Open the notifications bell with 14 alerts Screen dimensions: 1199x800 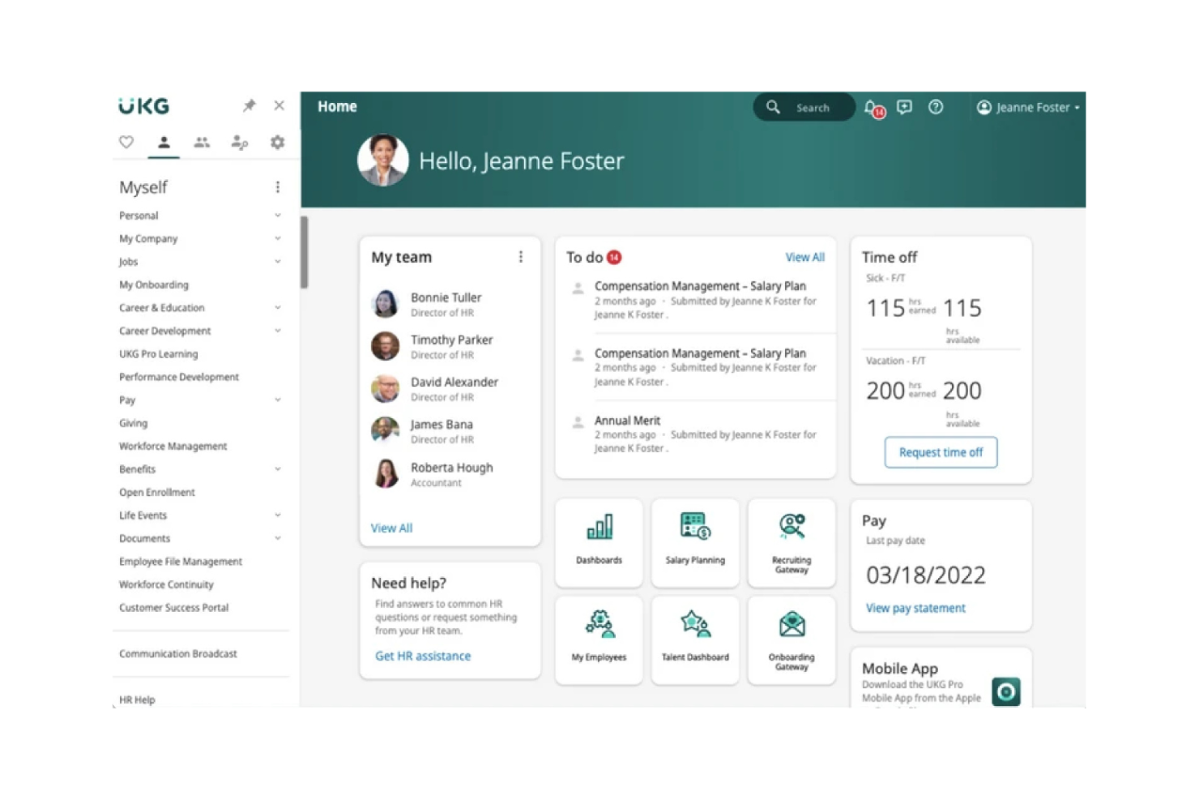click(x=870, y=107)
